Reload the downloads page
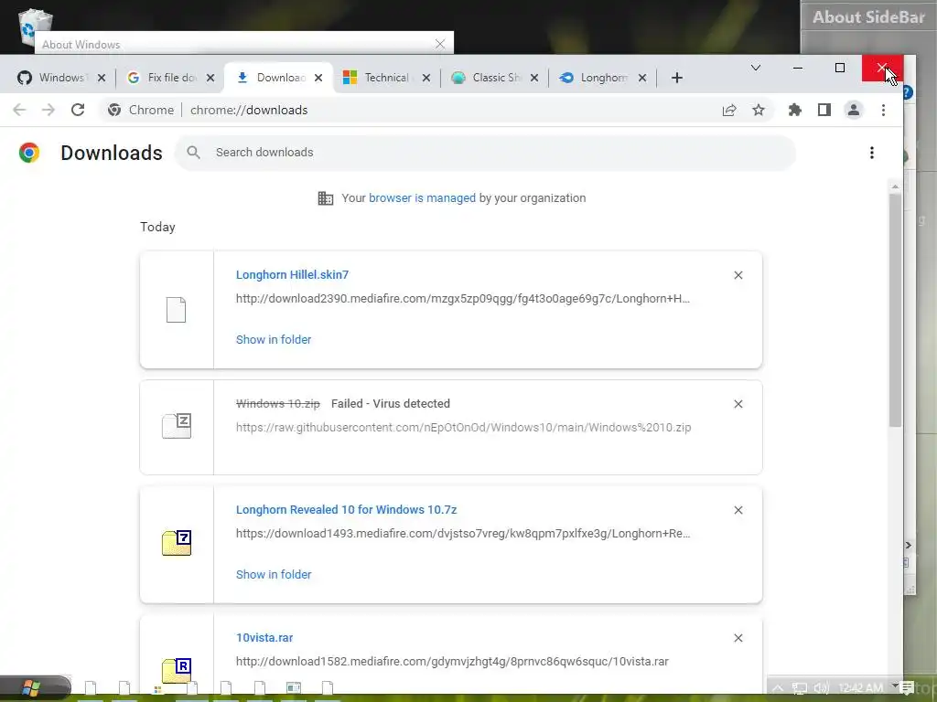 coord(78,110)
